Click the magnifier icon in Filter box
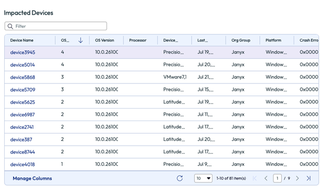 point(10,26)
